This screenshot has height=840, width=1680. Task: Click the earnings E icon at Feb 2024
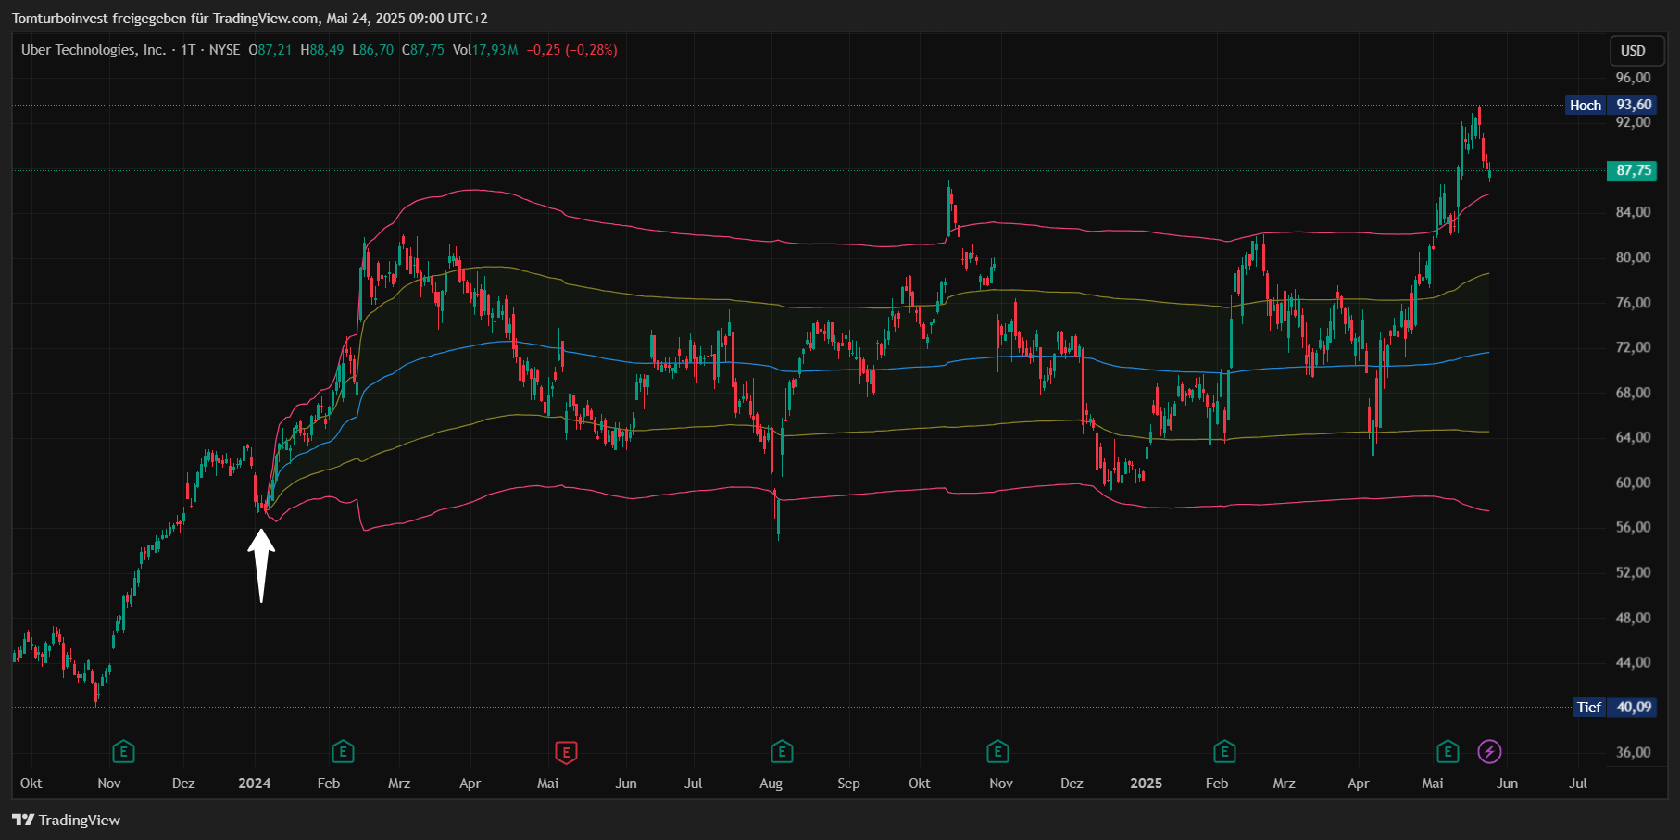click(343, 752)
